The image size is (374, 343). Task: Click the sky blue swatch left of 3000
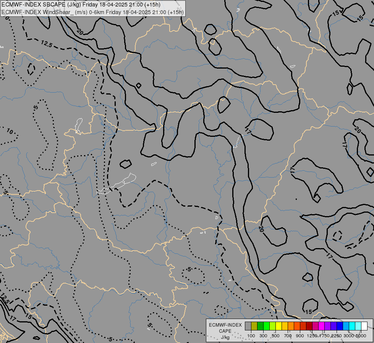pos(346,326)
